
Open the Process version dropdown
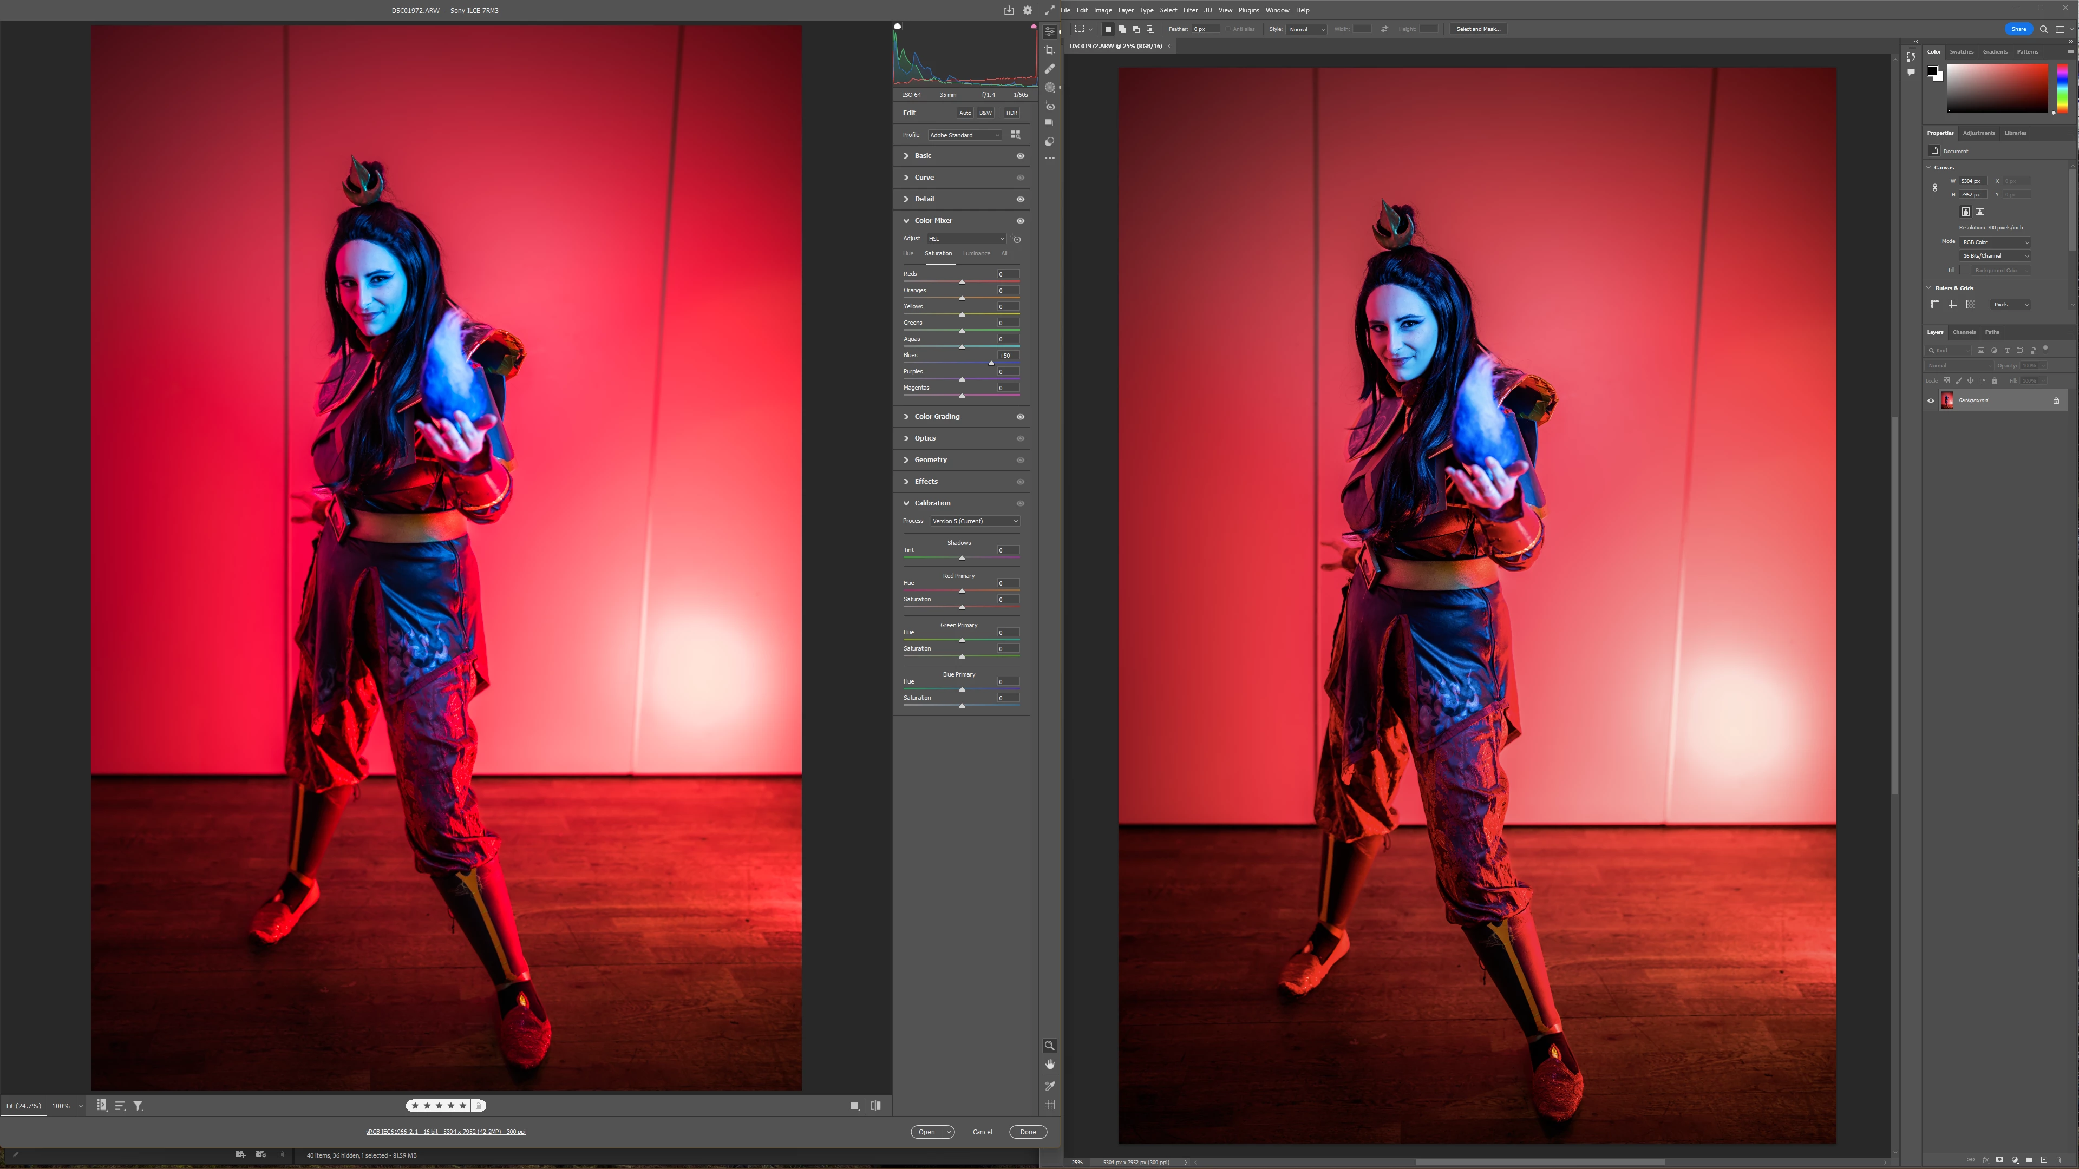[974, 521]
